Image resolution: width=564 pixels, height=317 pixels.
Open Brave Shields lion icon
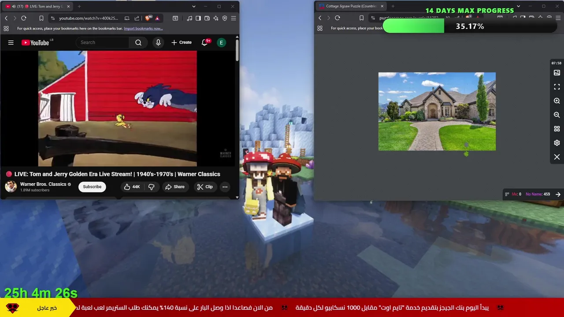tap(148, 18)
